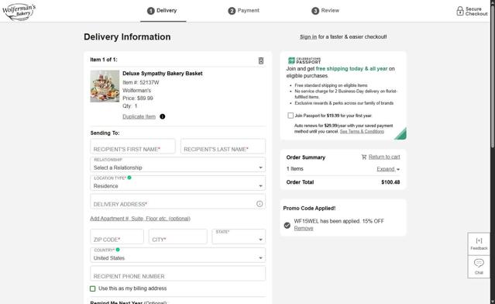Open See Terms & Conditions link
495x304 pixels.
pyautogui.click(x=362, y=132)
